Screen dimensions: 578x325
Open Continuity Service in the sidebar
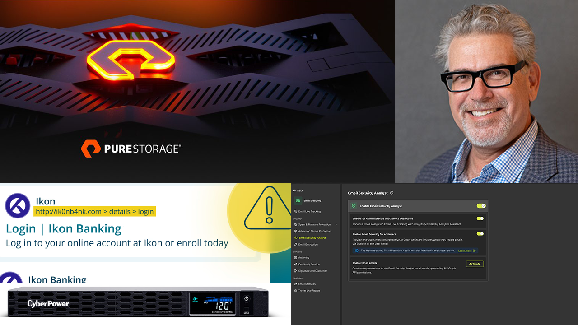(x=307, y=265)
